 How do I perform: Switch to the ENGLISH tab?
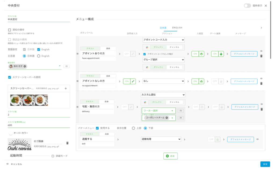coord(177,28)
